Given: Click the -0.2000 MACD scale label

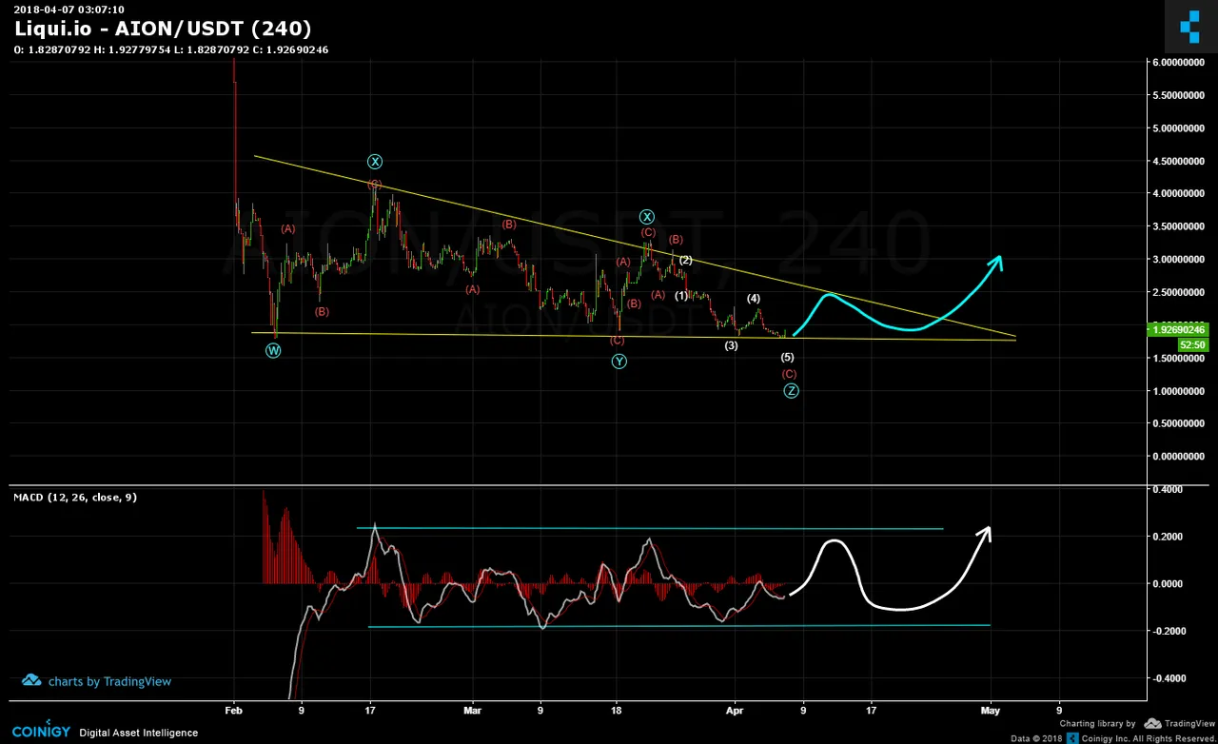Looking at the screenshot, I should click(1168, 631).
